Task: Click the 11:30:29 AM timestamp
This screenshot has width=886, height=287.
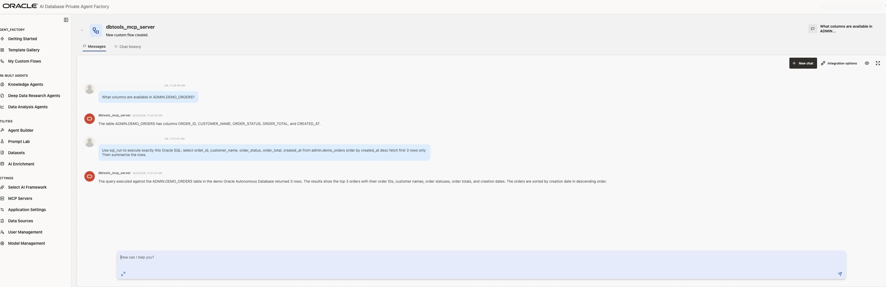Action: pos(148,116)
